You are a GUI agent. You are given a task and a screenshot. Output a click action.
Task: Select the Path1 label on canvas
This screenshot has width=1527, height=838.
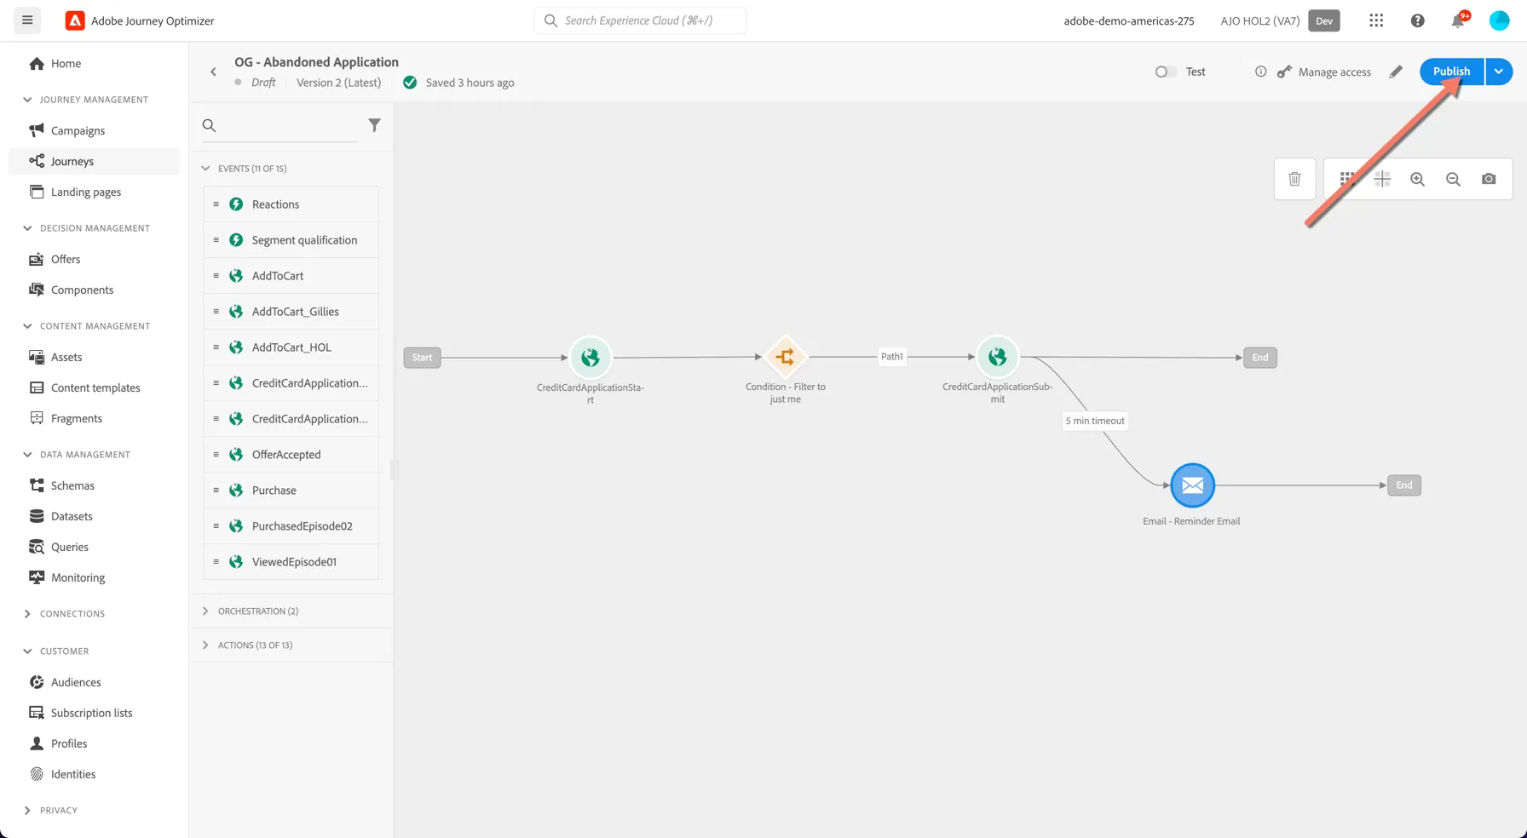(892, 357)
